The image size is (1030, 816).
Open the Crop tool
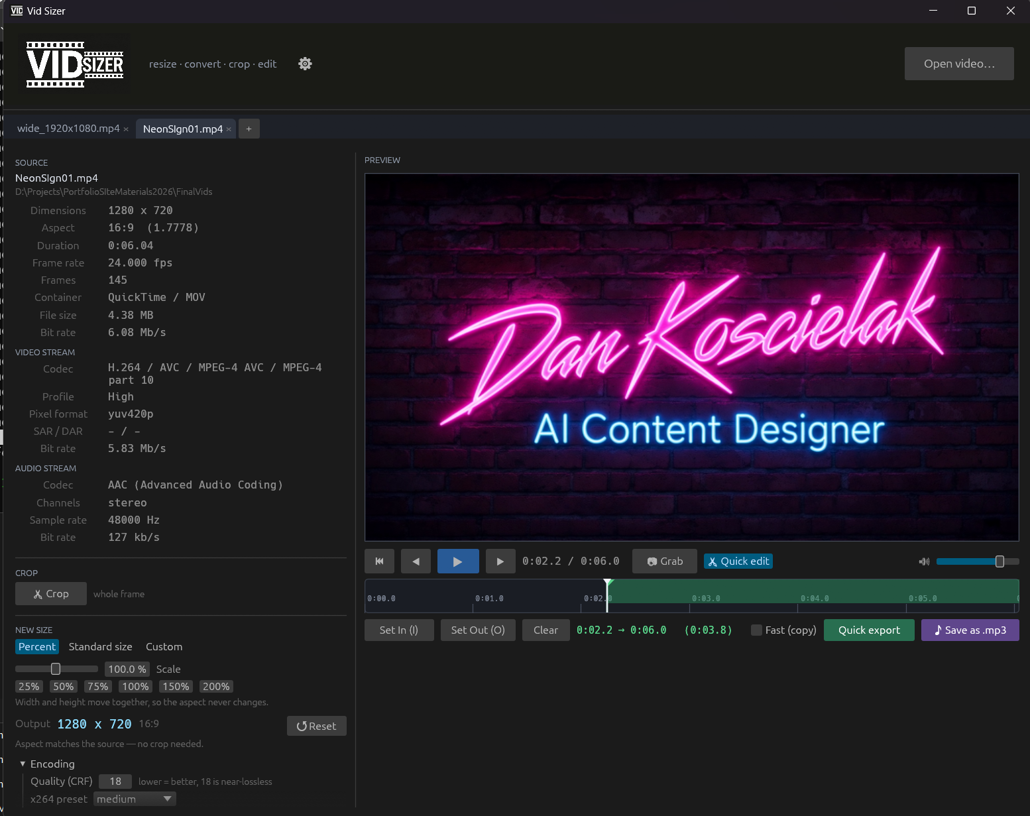coord(51,594)
